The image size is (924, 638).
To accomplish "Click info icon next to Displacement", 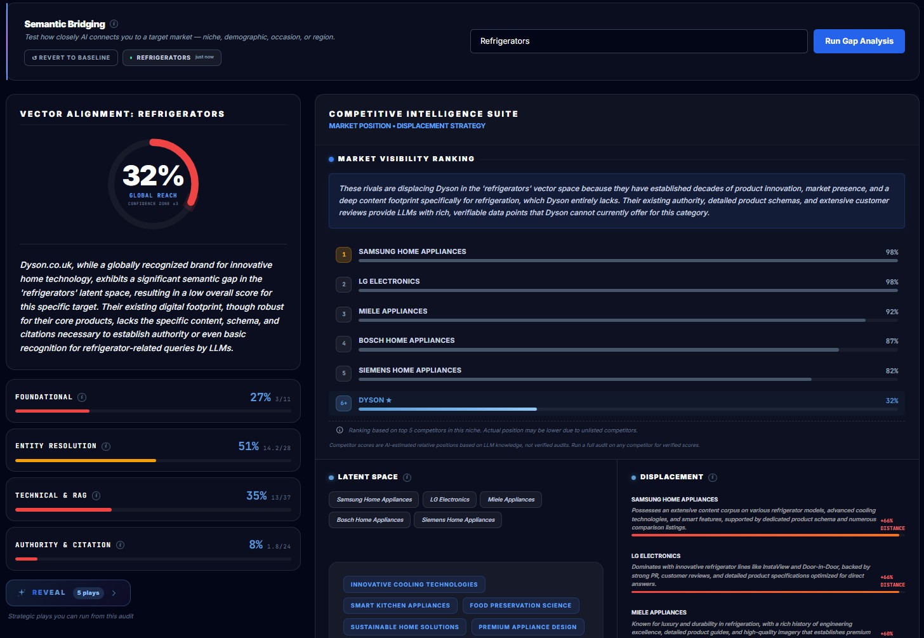I will [x=713, y=477].
